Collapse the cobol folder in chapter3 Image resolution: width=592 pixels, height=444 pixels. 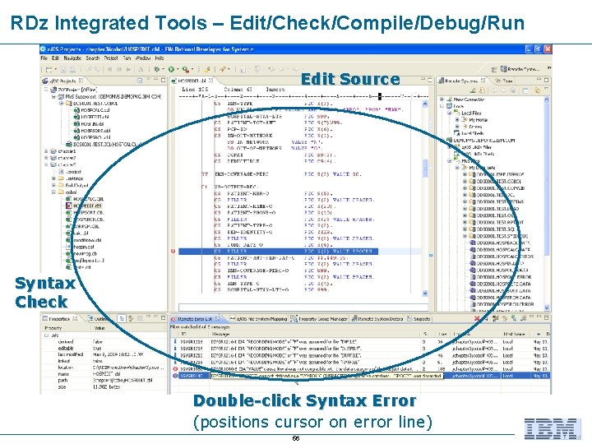(53, 192)
